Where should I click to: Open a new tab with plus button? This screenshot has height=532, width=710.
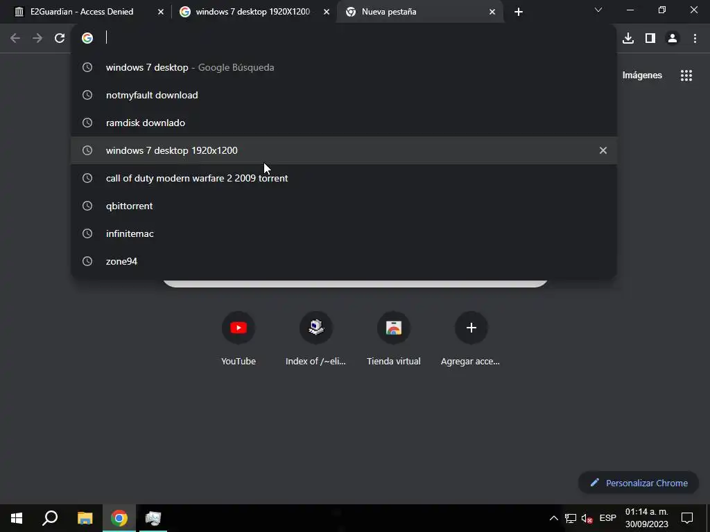click(x=519, y=12)
